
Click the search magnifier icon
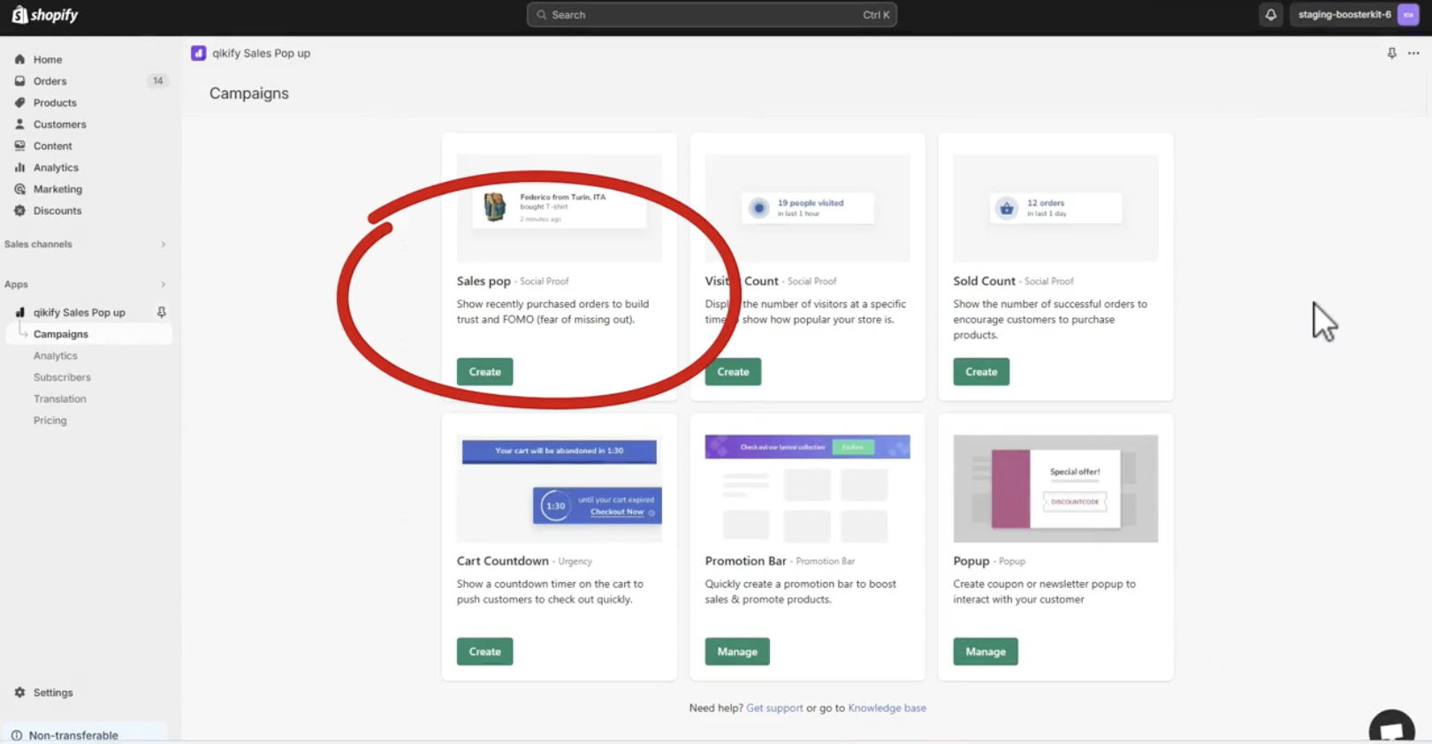coord(542,15)
